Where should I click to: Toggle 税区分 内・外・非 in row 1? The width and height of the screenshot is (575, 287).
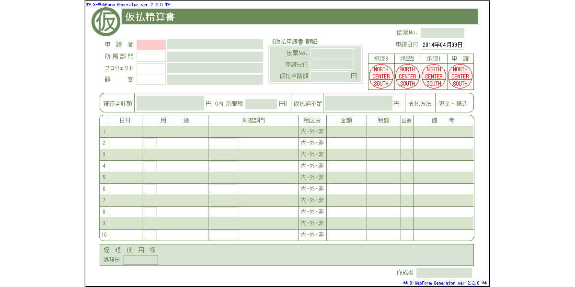312,132
